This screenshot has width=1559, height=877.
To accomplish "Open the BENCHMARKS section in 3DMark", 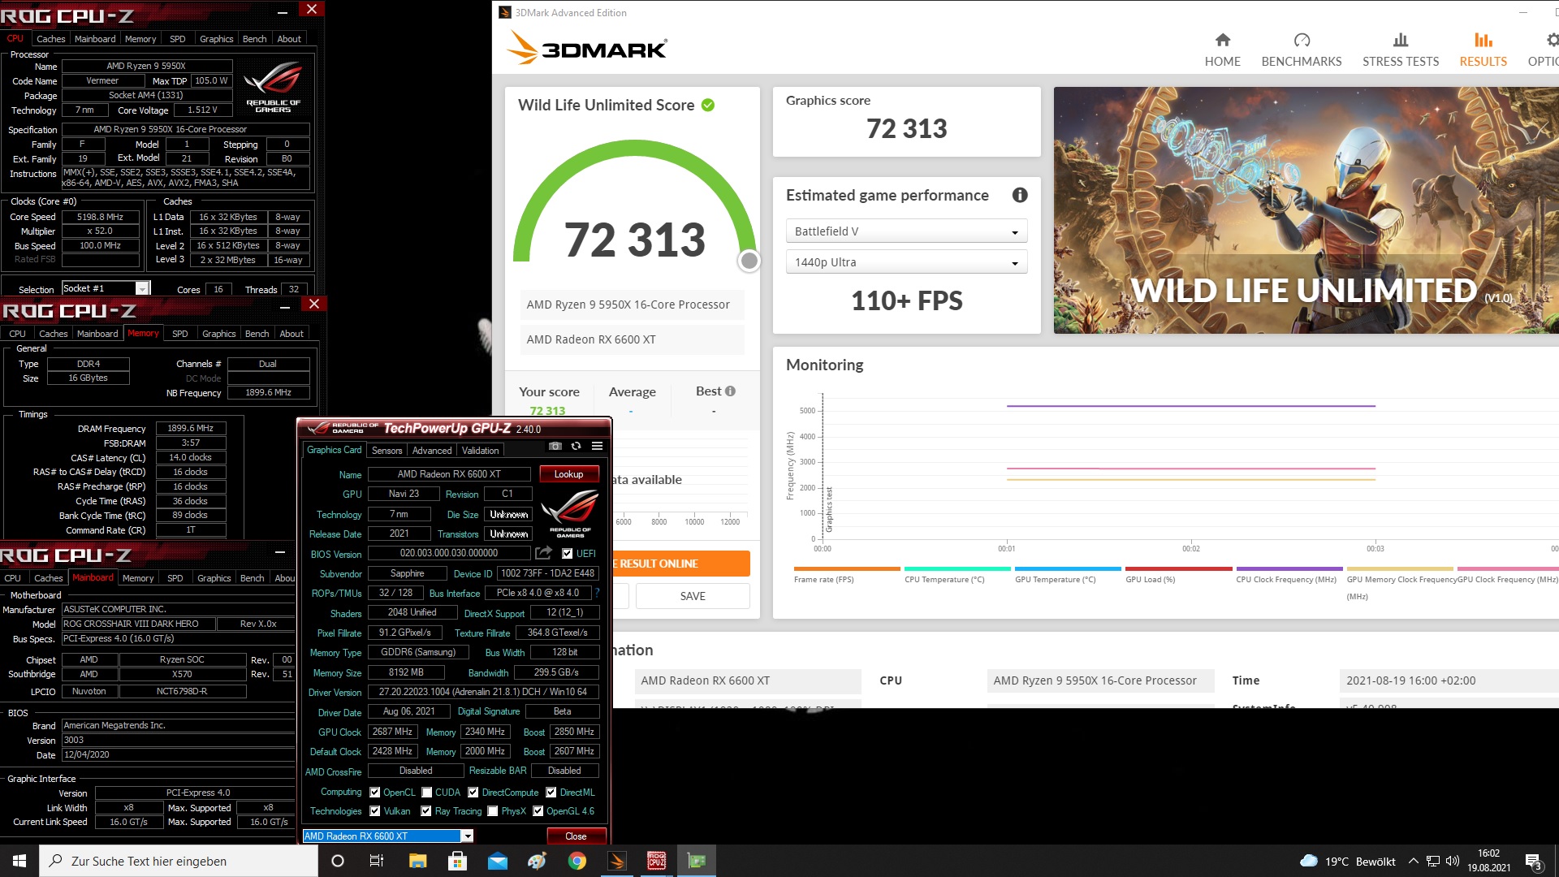I will (x=1301, y=50).
